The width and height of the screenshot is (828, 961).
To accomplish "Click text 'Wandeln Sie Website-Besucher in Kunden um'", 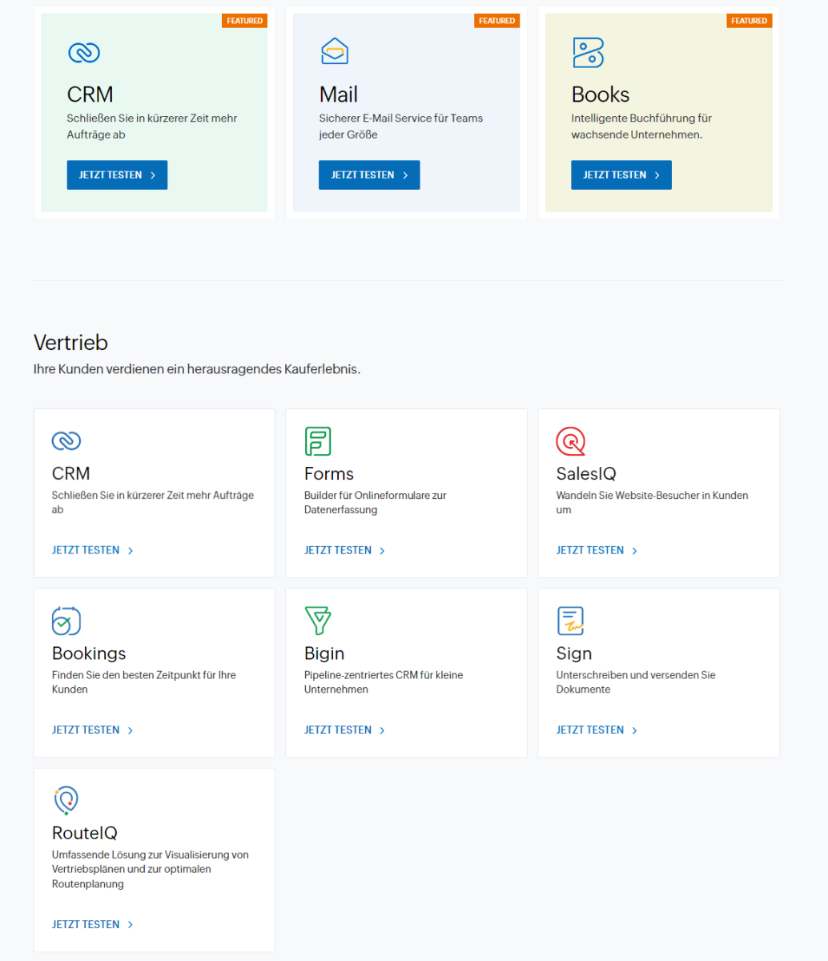I will pos(653,502).
